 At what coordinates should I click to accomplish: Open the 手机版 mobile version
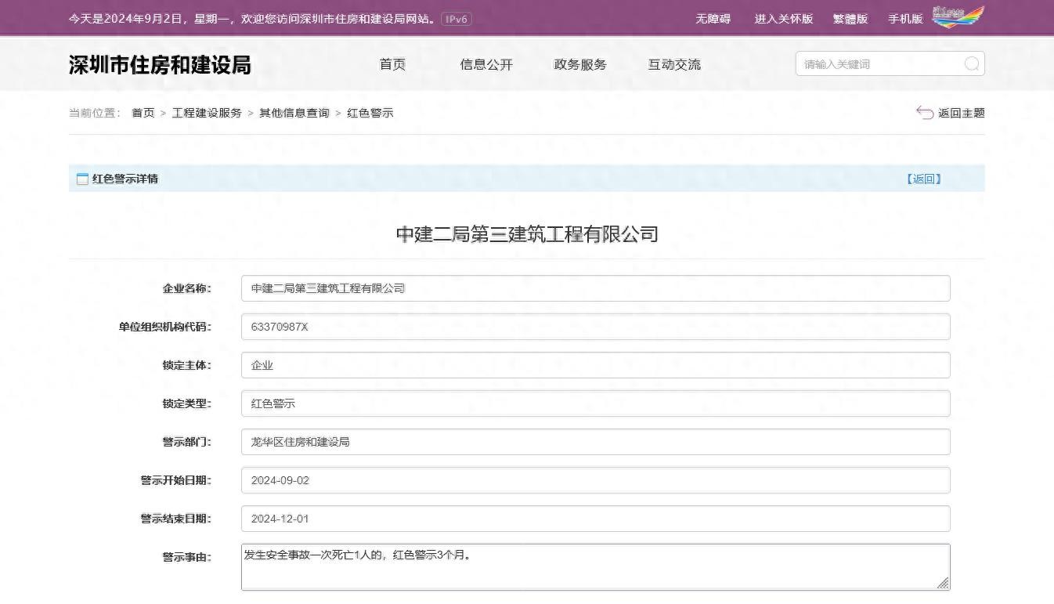pyautogui.click(x=905, y=19)
